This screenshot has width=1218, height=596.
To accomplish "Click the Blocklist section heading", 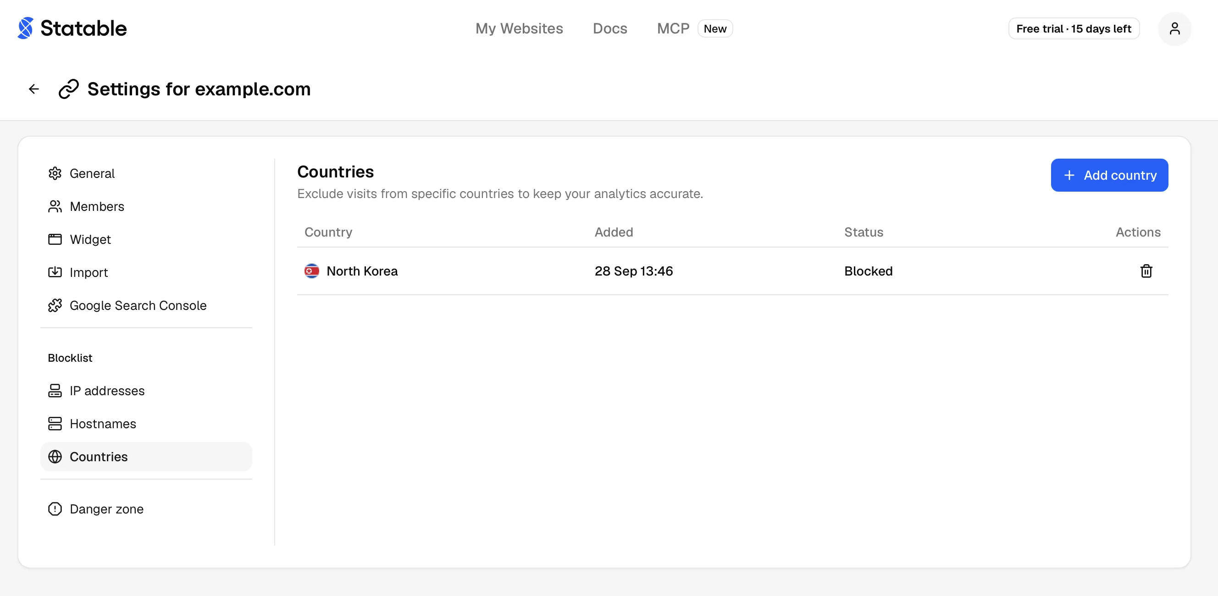I will click(70, 358).
